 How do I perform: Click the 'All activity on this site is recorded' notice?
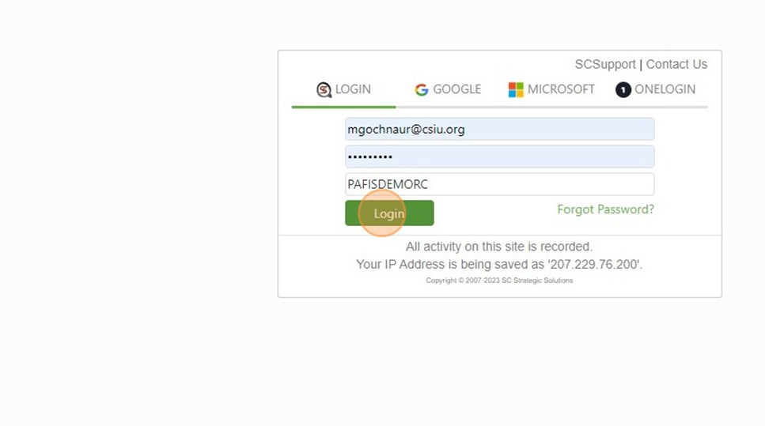point(499,247)
